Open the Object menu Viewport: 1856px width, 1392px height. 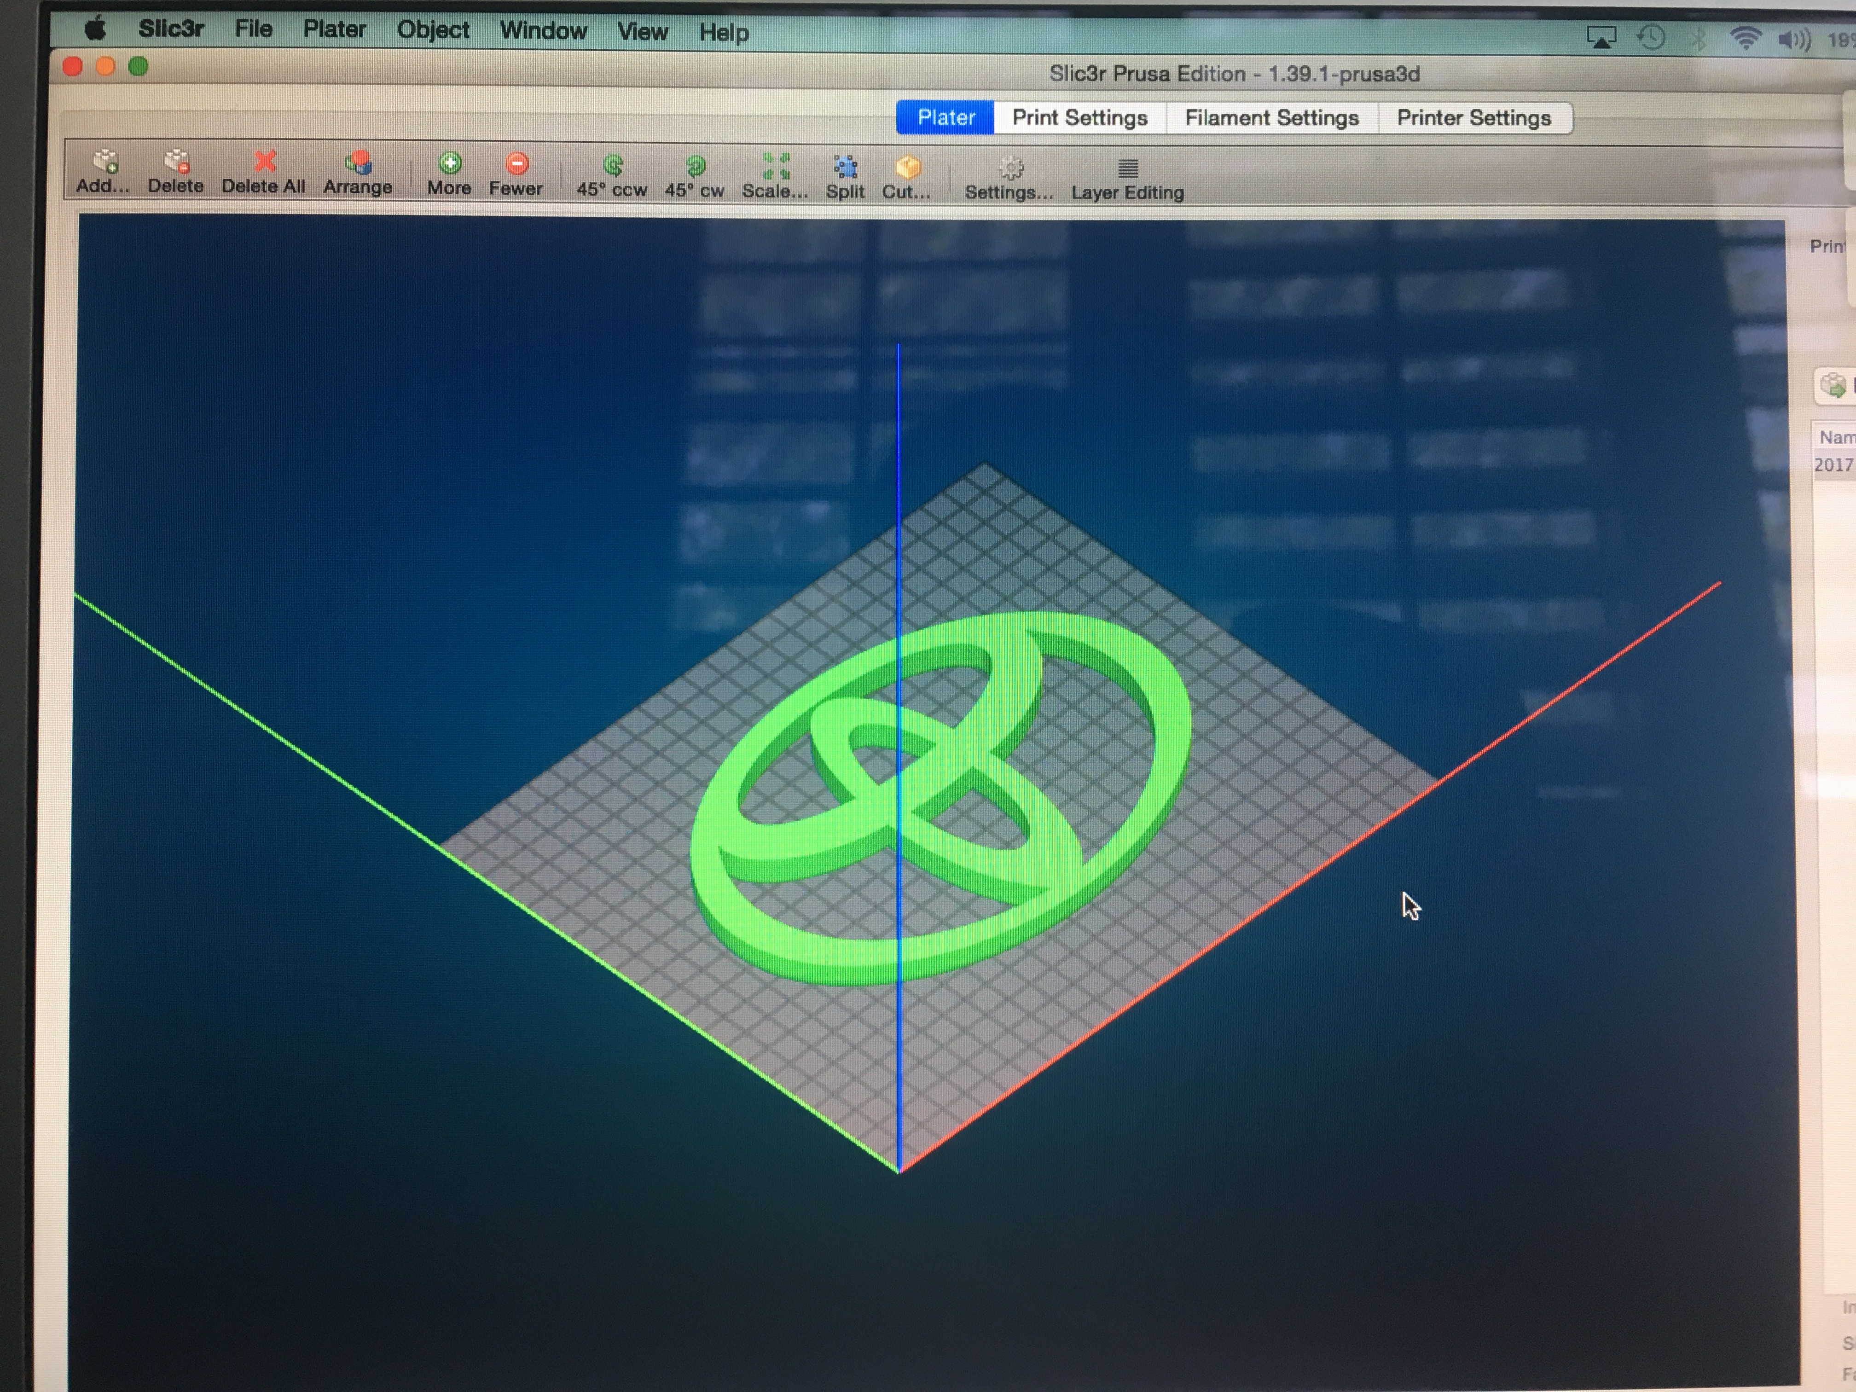(433, 29)
